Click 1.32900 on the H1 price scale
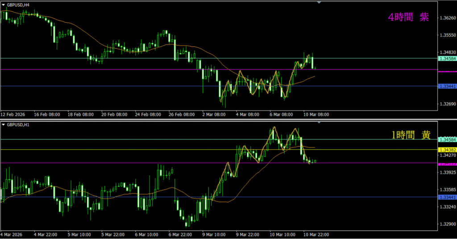 pos(447,225)
